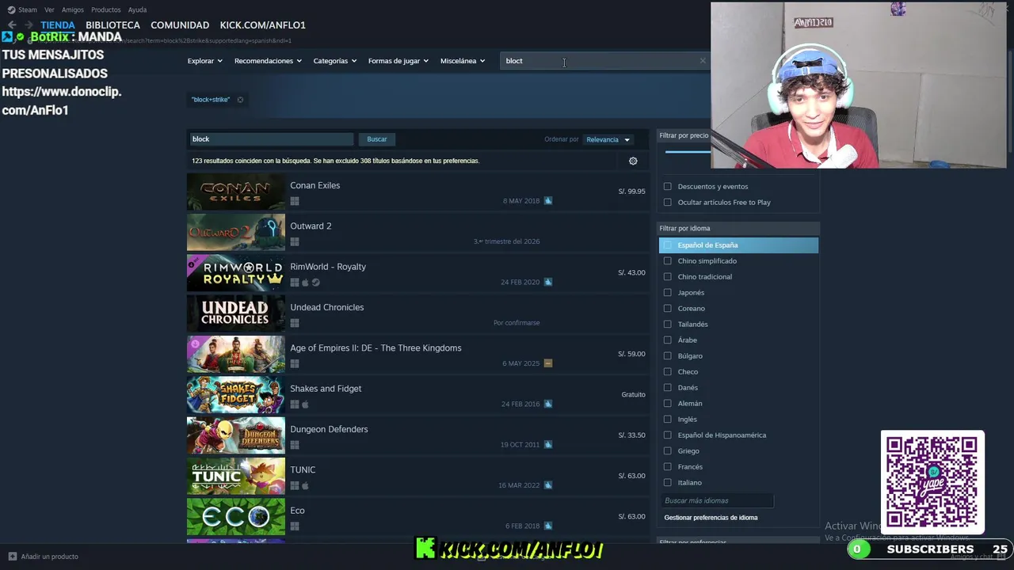Image resolution: width=1014 pixels, height=570 pixels.
Task: Click the Windows icon under Outward 2
Action: click(x=295, y=241)
